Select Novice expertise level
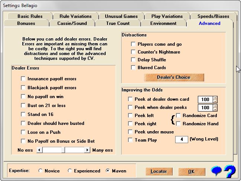This screenshot has height=181, width=241. tap(41, 171)
